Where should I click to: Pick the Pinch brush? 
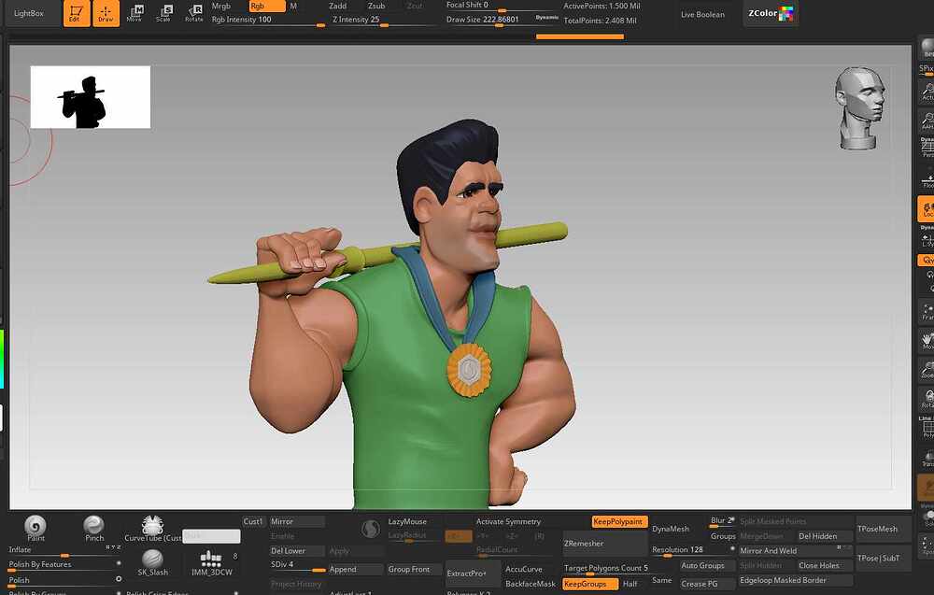click(94, 527)
